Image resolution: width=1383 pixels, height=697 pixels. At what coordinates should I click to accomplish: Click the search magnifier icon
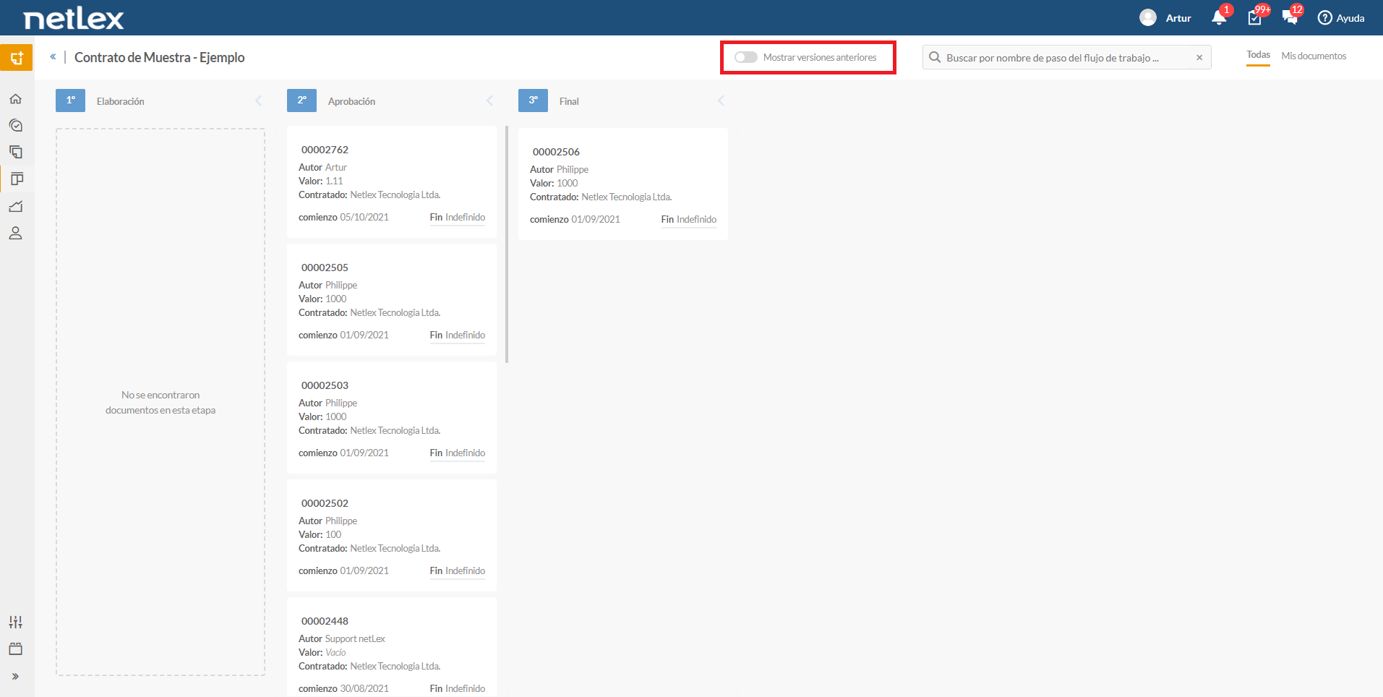coord(935,57)
